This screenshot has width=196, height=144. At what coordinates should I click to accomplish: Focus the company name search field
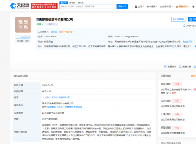coord(88,6)
